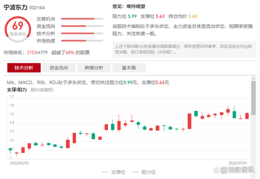Click the tall red candlestick near 1.5
The width and height of the screenshot is (260, 179).
pyautogui.click(x=189, y=121)
